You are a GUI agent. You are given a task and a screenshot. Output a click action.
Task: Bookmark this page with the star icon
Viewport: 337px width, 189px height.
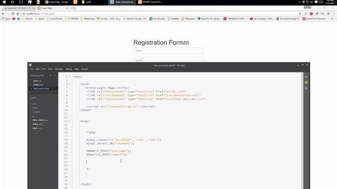(x=300, y=14)
